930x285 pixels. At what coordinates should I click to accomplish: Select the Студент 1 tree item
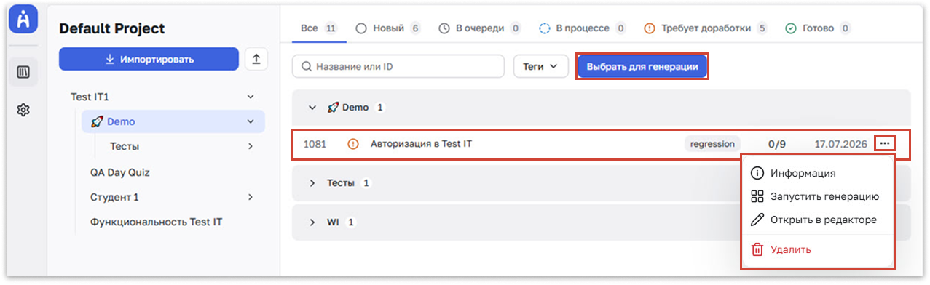[x=114, y=197]
